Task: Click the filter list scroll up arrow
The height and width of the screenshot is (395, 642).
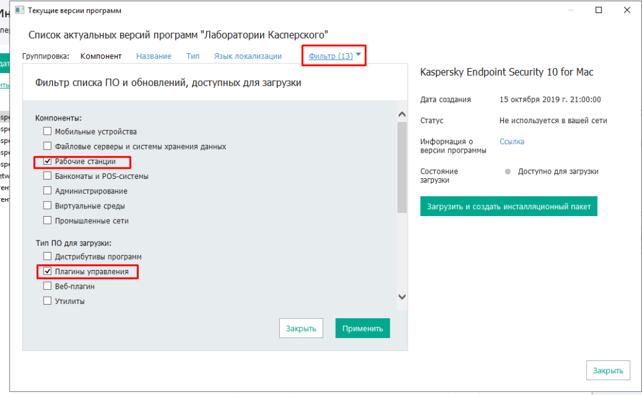Action: (402, 115)
